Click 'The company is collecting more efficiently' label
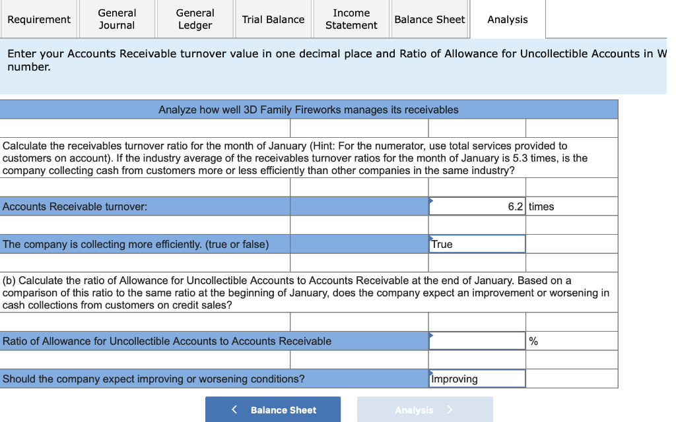This screenshot has height=422, width=676. click(136, 245)
